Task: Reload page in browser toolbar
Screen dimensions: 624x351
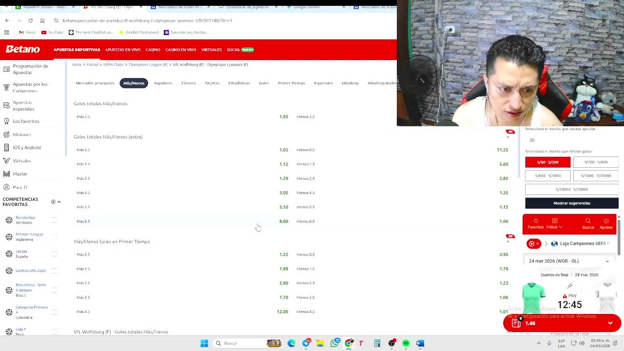Action: [30, 20]
